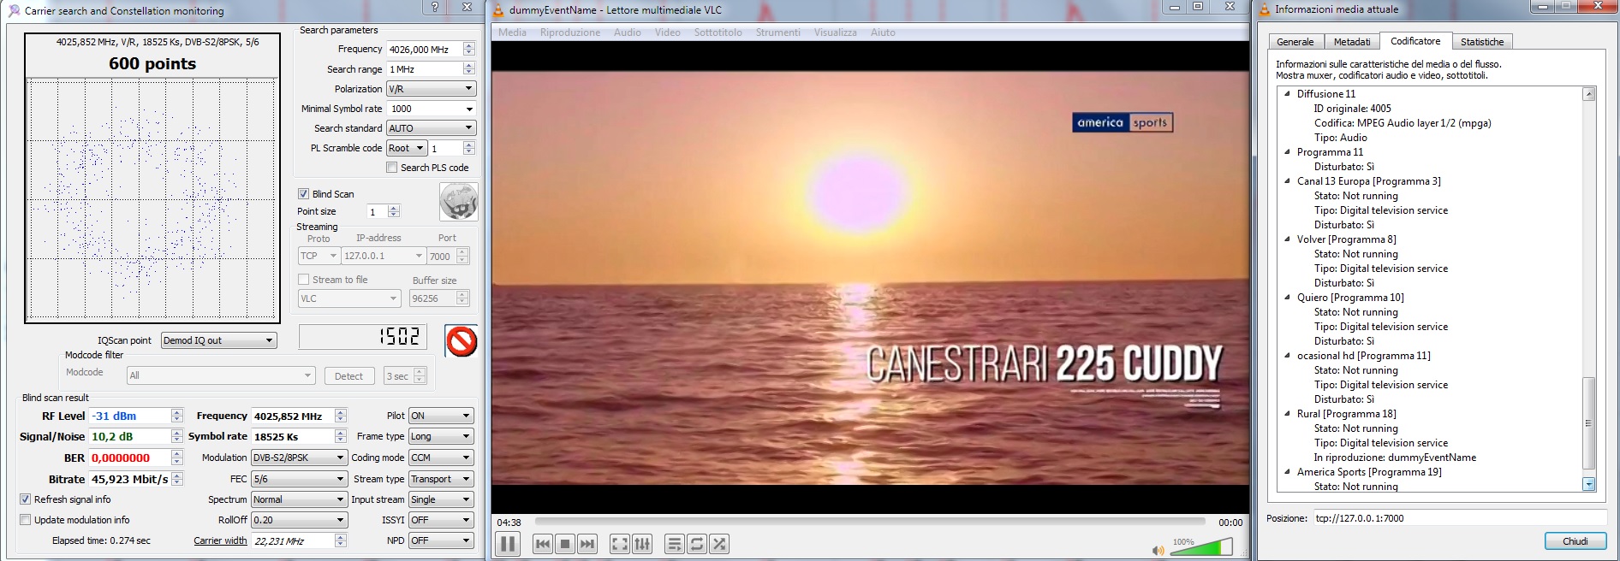Click the satellite globe image button
The height and width of the screenshot is (561, 1620).
458,202
